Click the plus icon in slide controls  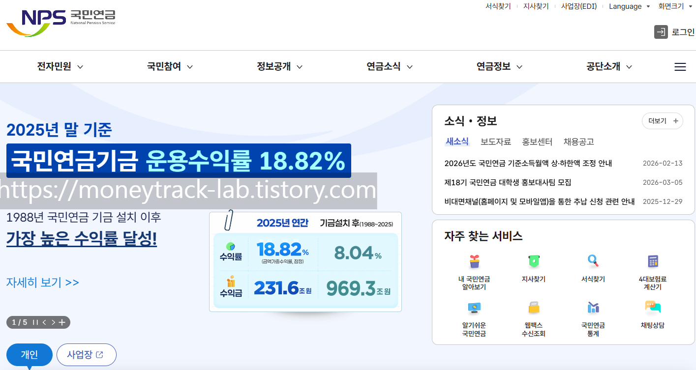point(62,322)
